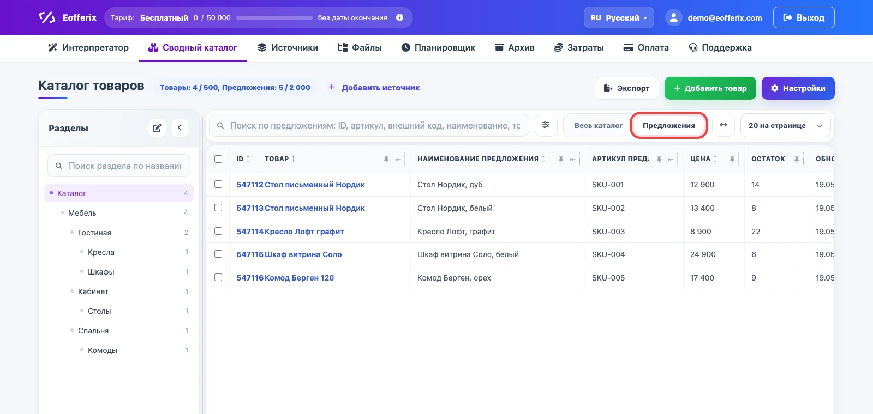Viewport: 873px width, 414px height.
Task: Click autosize icon of АРТИКУЛ column
Action: pyautogui.click(x=671, y=159)
